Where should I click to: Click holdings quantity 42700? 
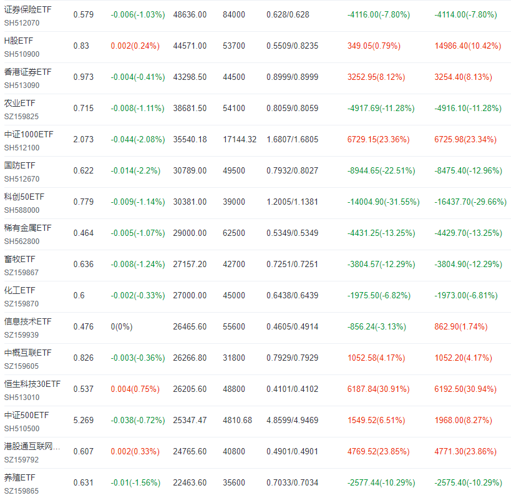[x=234, y=265]
